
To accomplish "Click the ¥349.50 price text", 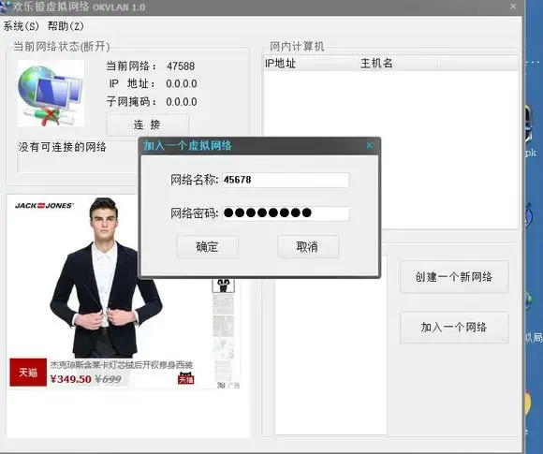I will [70, 379].
